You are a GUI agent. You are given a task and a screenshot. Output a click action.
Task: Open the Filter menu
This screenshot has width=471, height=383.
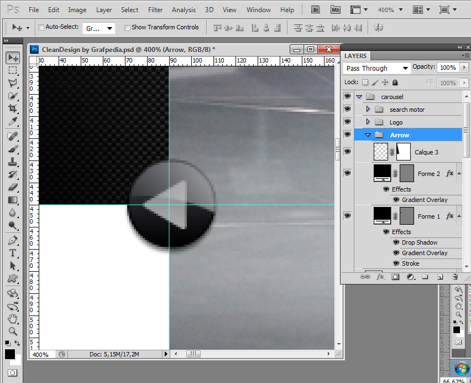coord(155,10)
